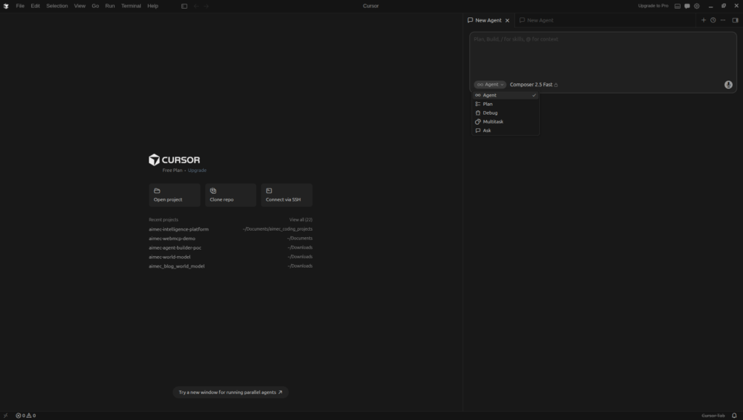Open the notifications bell in status bar
Screen dimensions: 743x420
[734, 416]
